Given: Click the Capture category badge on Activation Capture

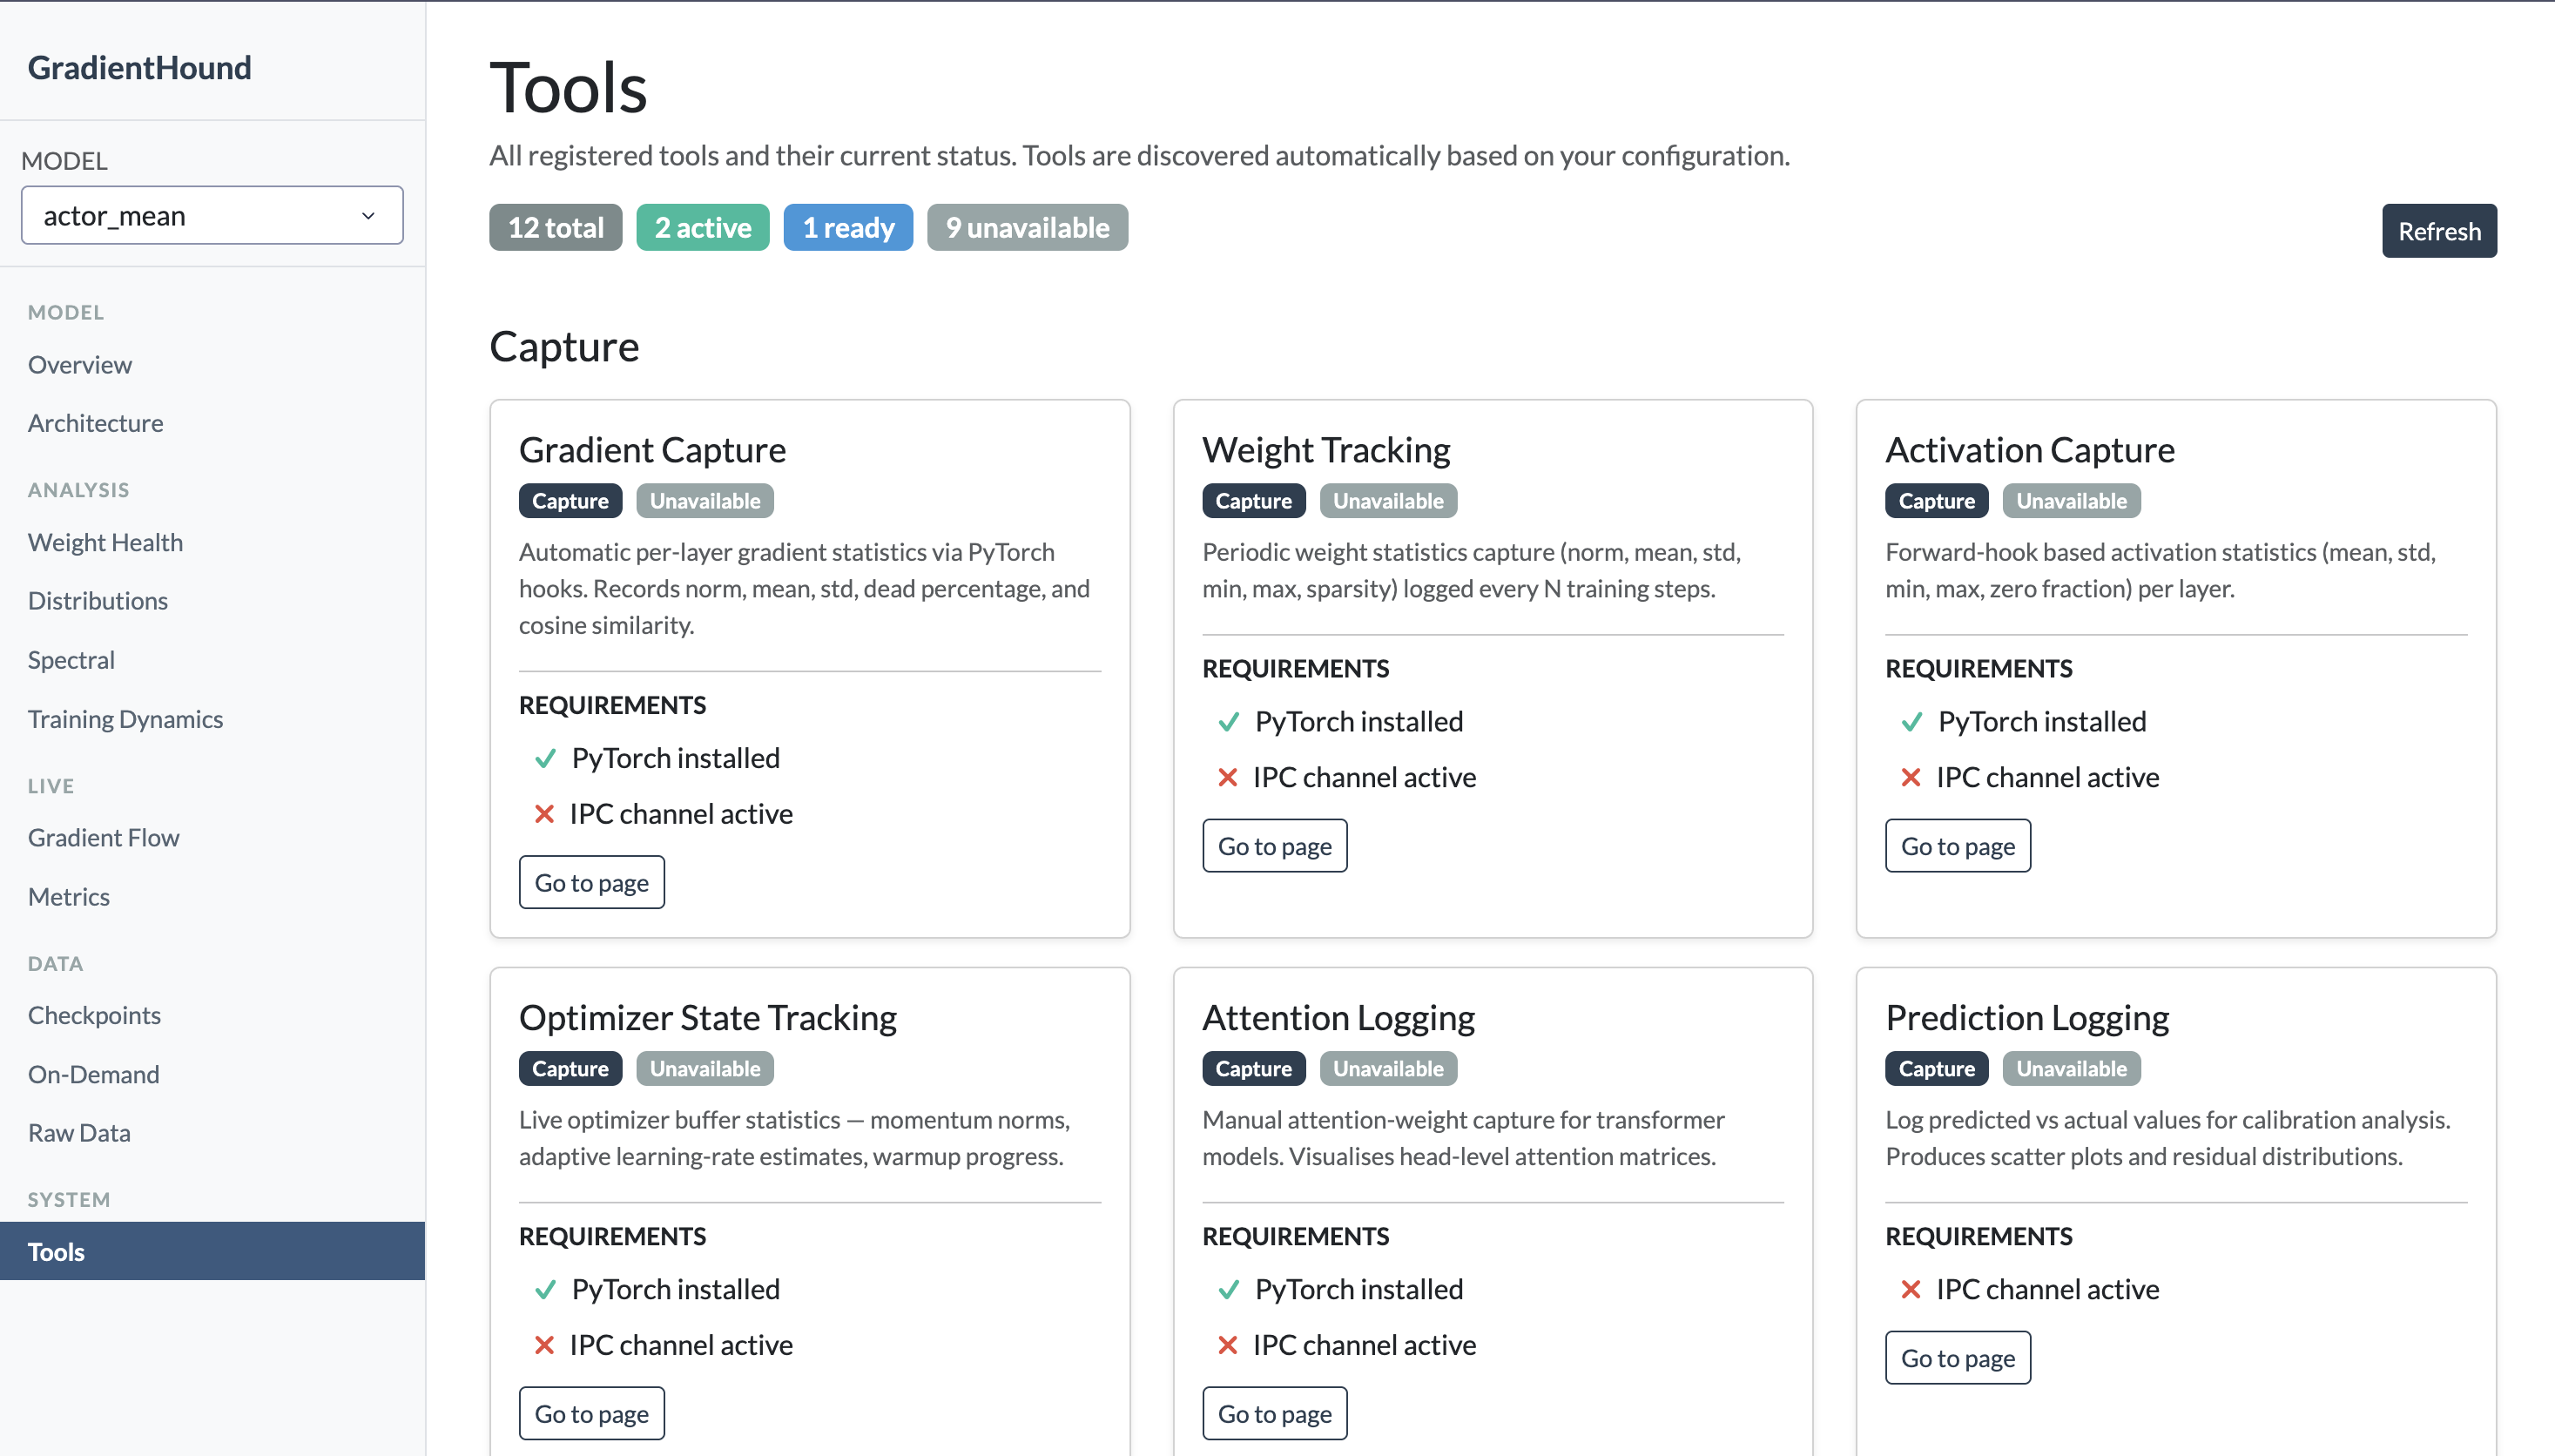Looking at the screenshot, I should click(1934, 500).
